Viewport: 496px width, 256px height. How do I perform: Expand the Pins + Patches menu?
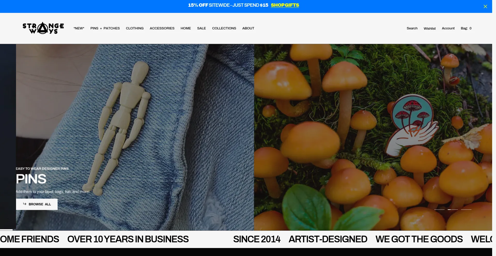point(105,28)
